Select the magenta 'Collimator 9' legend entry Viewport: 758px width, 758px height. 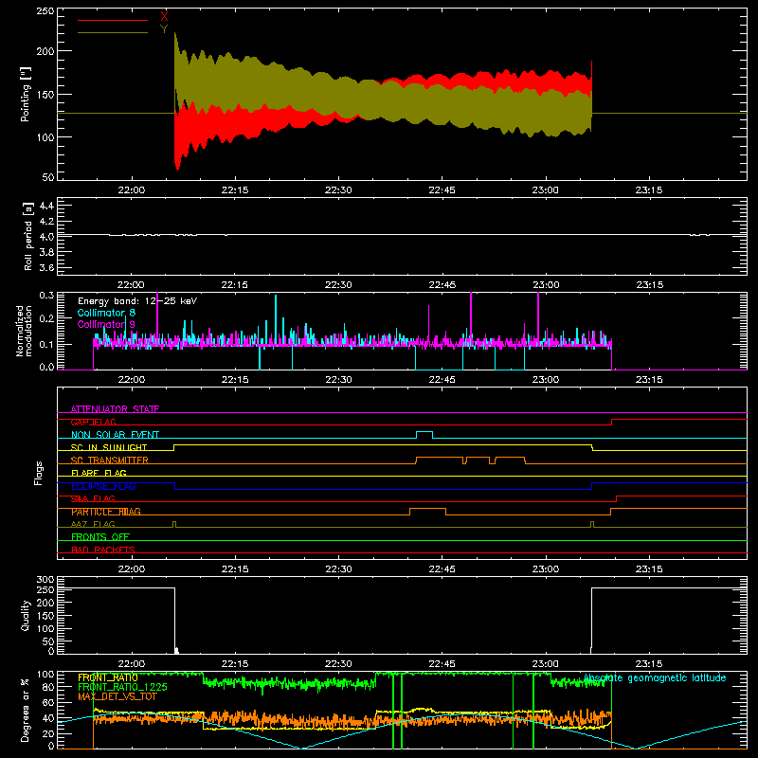click(x=106, y=324)
